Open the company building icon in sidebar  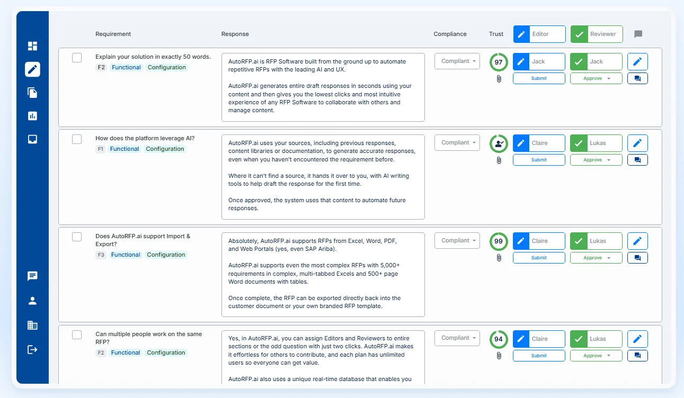click(32, 325)
